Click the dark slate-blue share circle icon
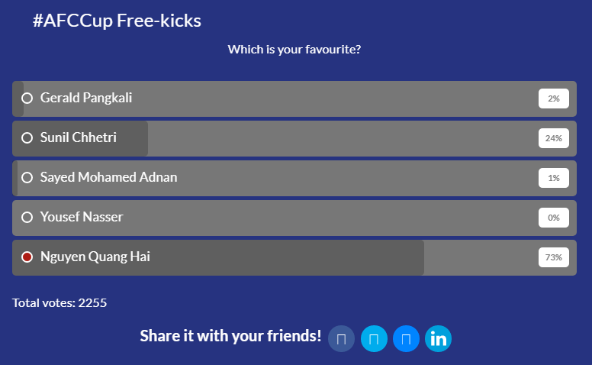 coord(341,338)
